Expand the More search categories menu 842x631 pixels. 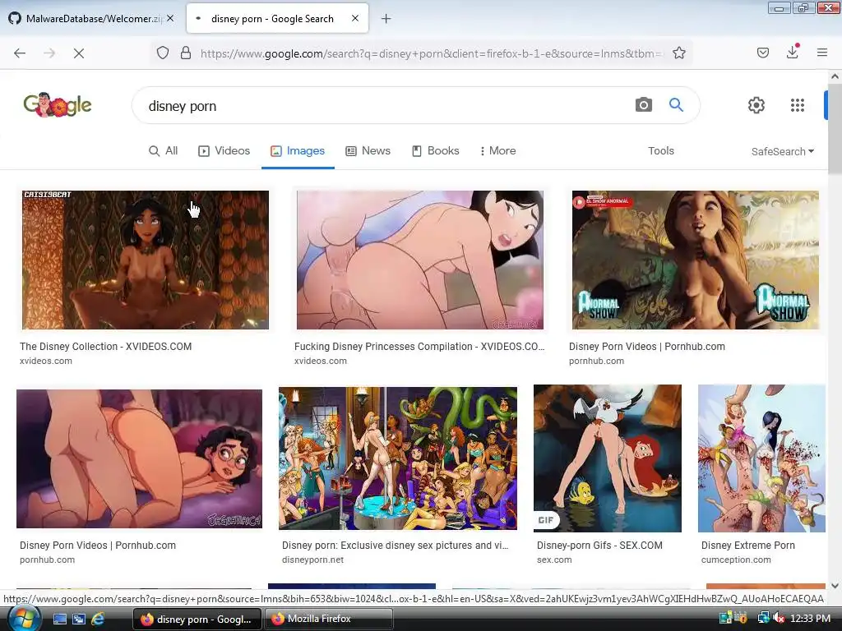pyautogui.click(x=497, y=151)
